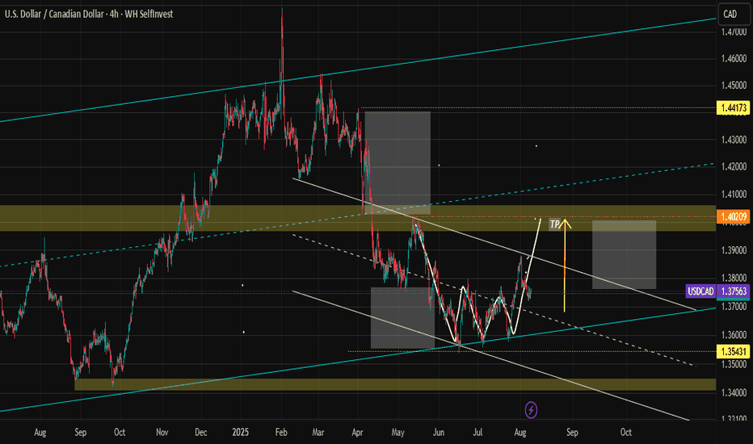
Task: Click the Jun label on time axis
Action: tap(439, 432)
